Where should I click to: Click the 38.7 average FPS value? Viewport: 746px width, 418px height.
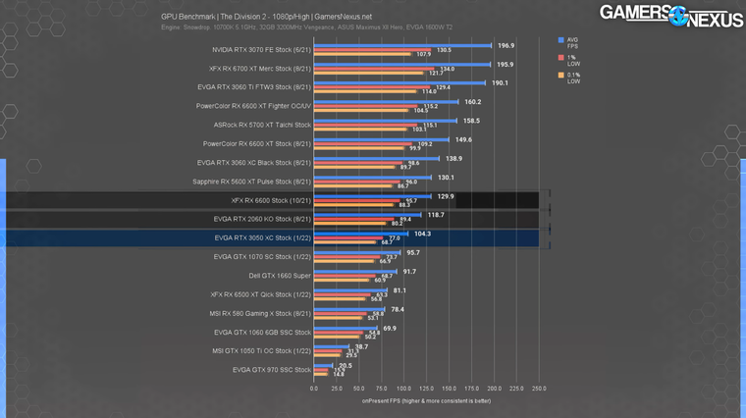[x=361, y=347]
